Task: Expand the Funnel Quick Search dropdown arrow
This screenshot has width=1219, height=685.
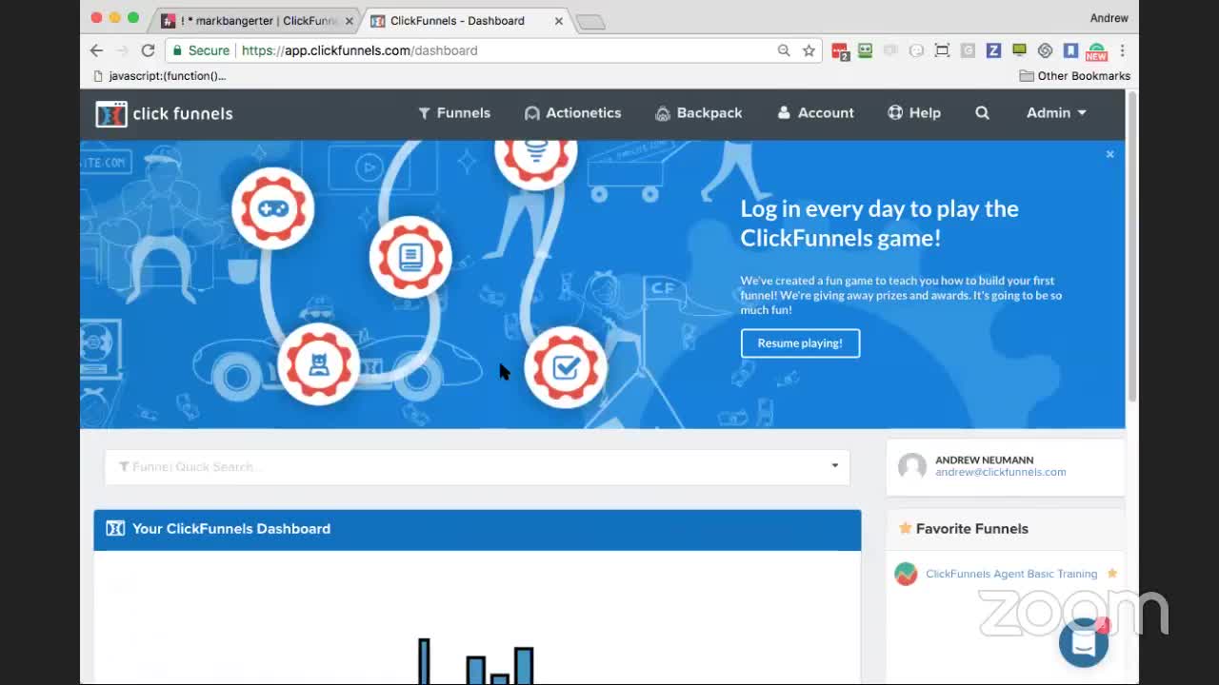Action: [835, 466]
